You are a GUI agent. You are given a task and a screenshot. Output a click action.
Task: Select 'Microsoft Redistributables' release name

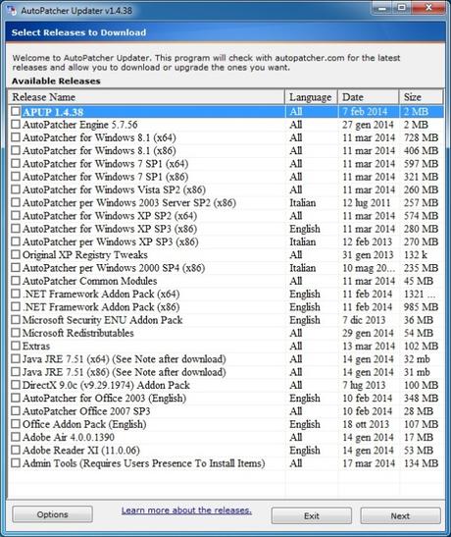click(x=78, y=333)
